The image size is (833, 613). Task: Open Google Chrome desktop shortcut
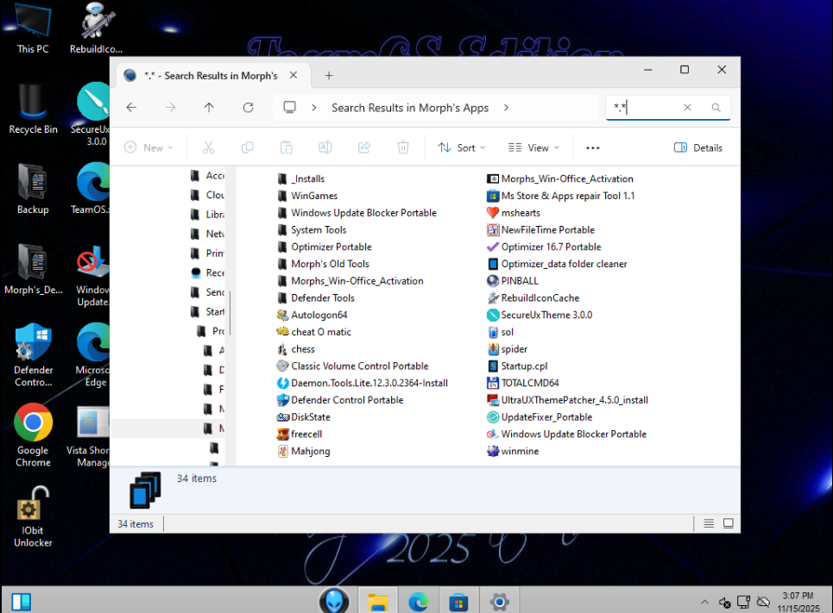coord(33,424)
